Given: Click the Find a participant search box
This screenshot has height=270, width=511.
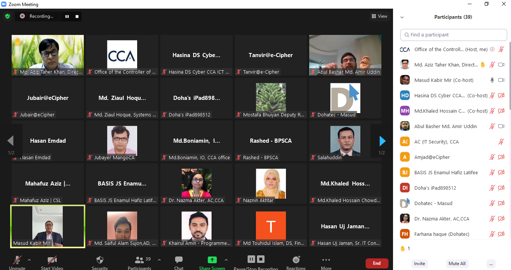Looking at the screenshot, I should tap(454, 35).
